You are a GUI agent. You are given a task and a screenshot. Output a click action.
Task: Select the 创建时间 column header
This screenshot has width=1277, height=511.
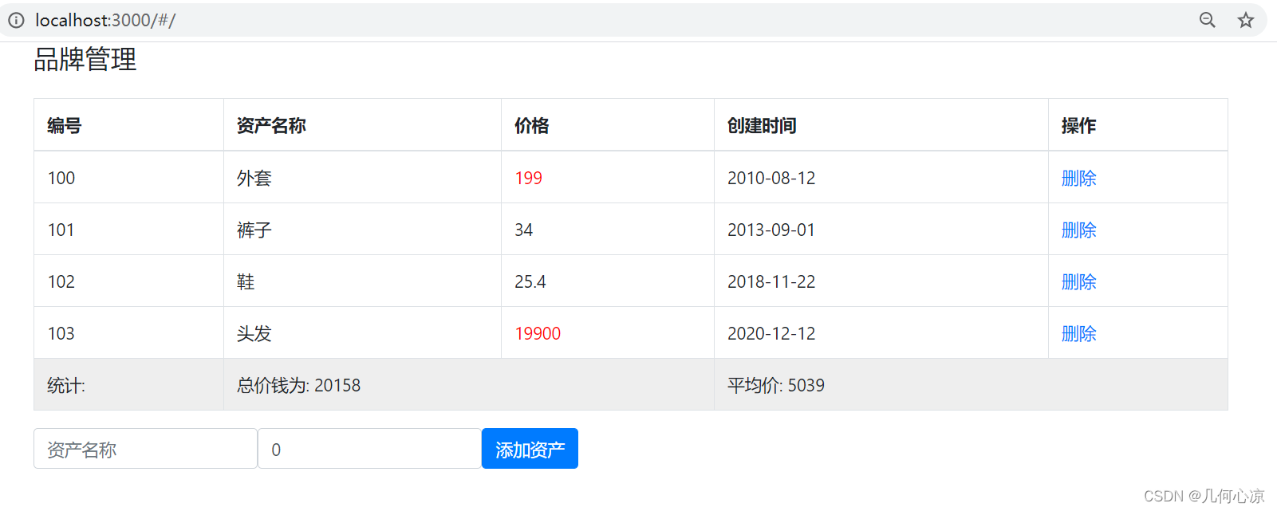point(762,125)
